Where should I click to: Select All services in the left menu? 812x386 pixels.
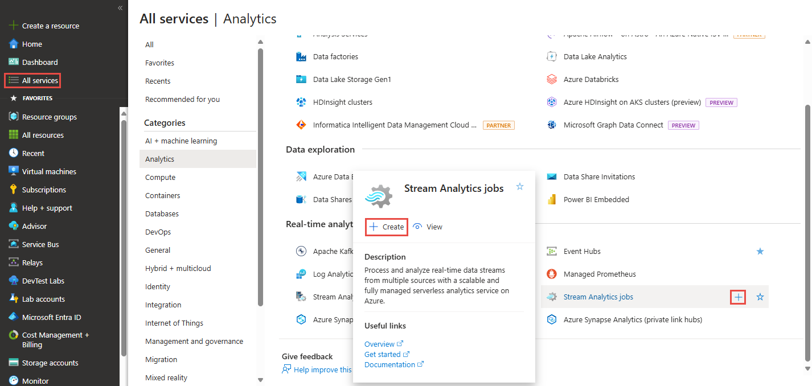tap(33, 80)
